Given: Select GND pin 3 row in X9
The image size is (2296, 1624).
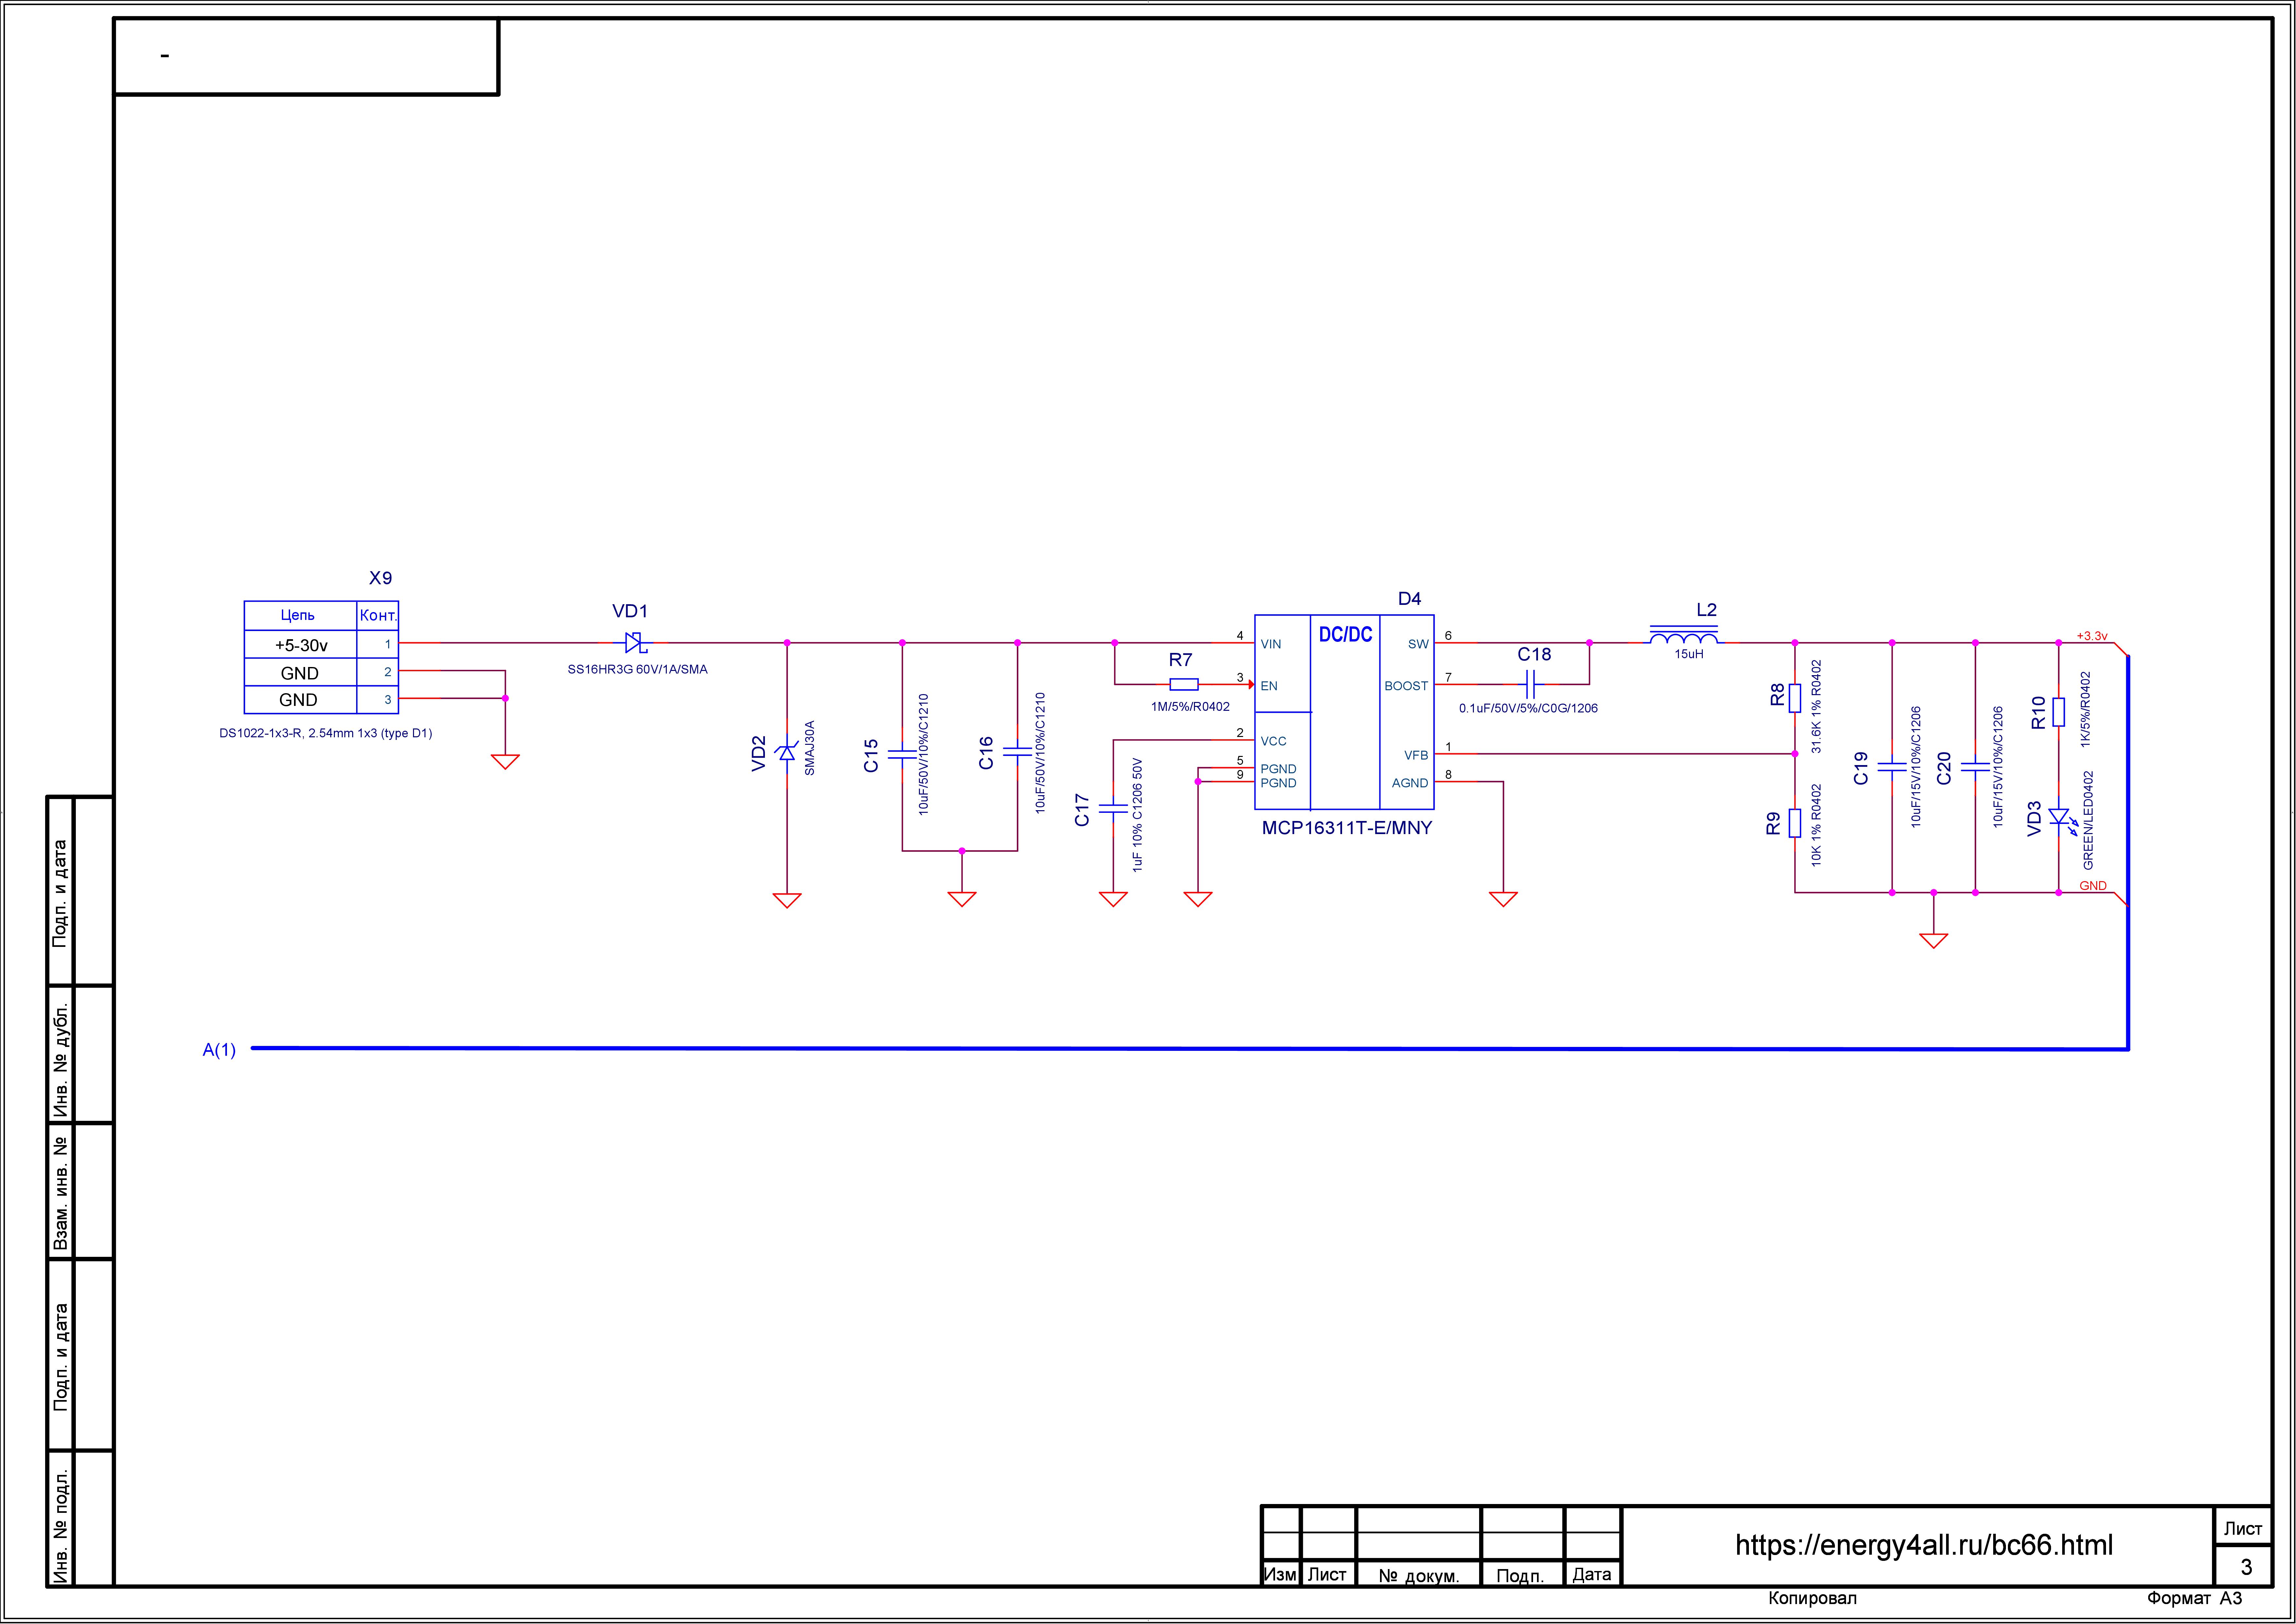Looking at the screenshot, I should coord(321,700).
